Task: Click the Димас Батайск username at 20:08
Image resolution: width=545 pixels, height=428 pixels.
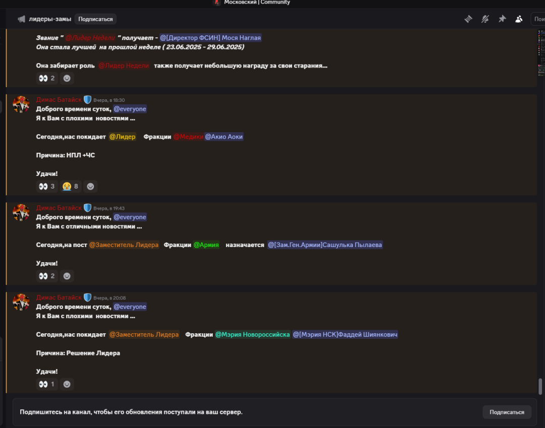Action: [59, 297]
